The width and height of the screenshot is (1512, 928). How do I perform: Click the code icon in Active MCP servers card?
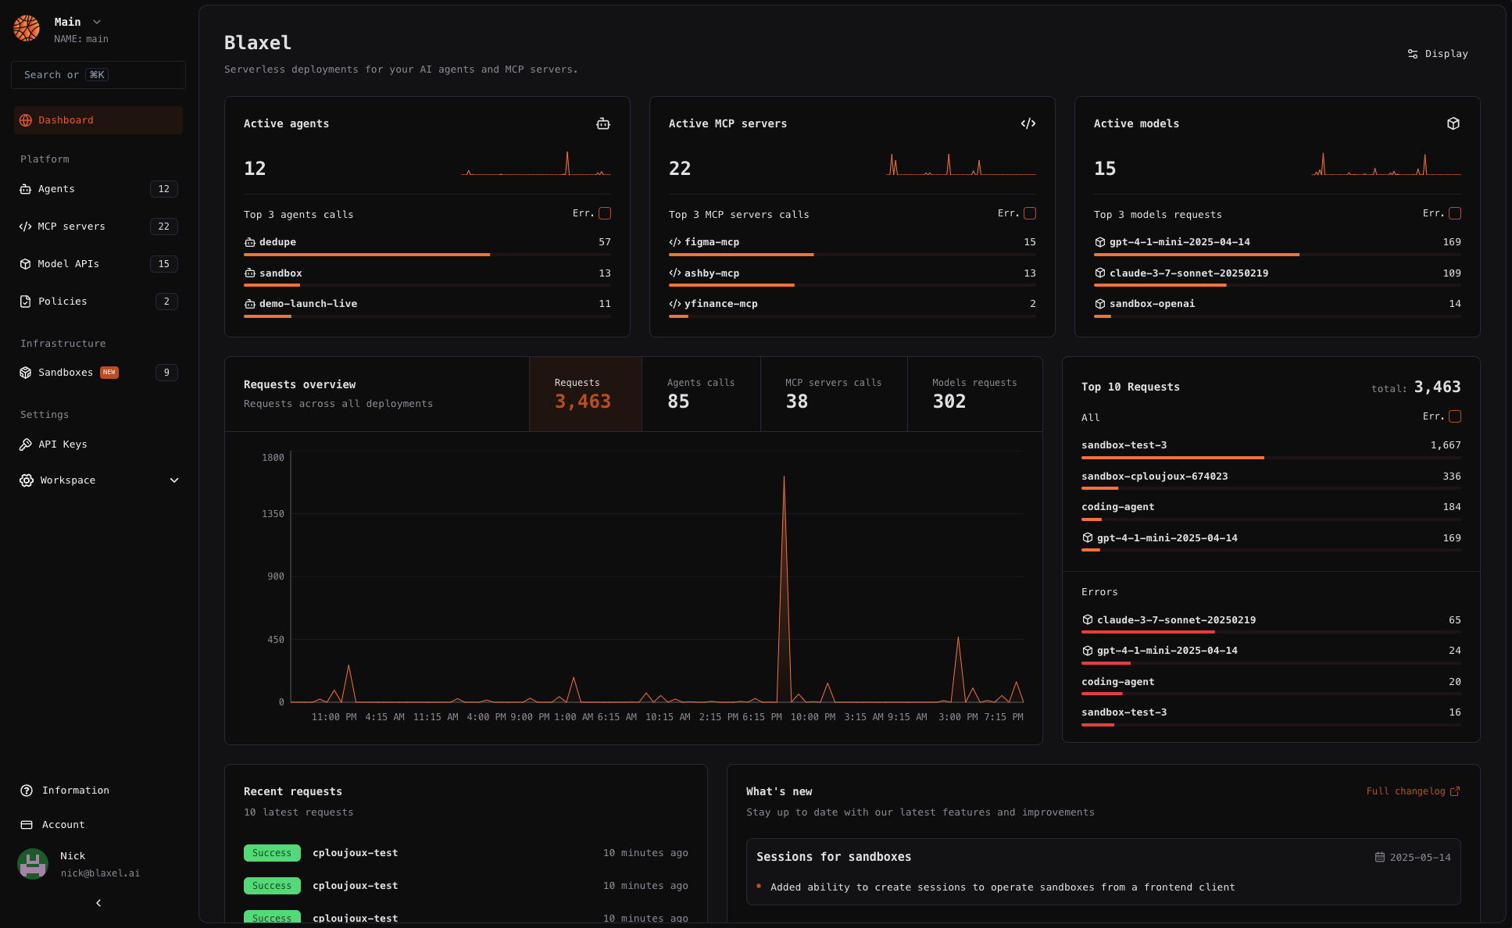tap(1028, 123)
